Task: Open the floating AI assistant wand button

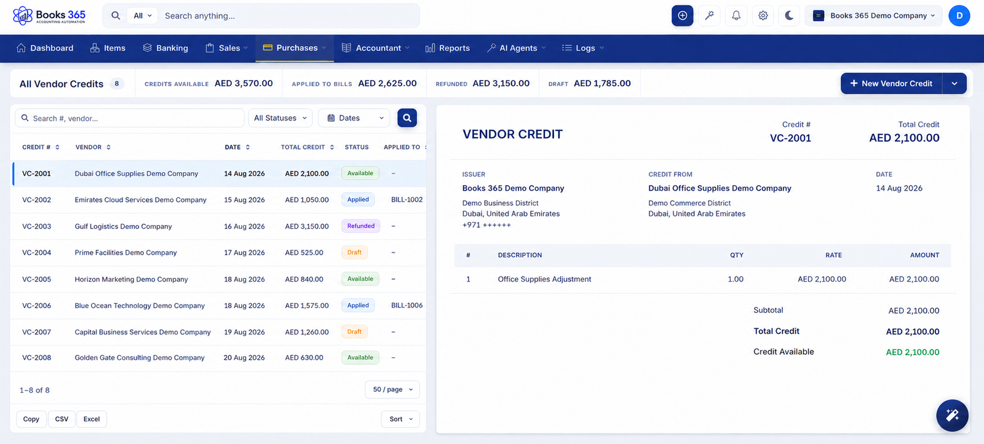Action: click(952, 415)
